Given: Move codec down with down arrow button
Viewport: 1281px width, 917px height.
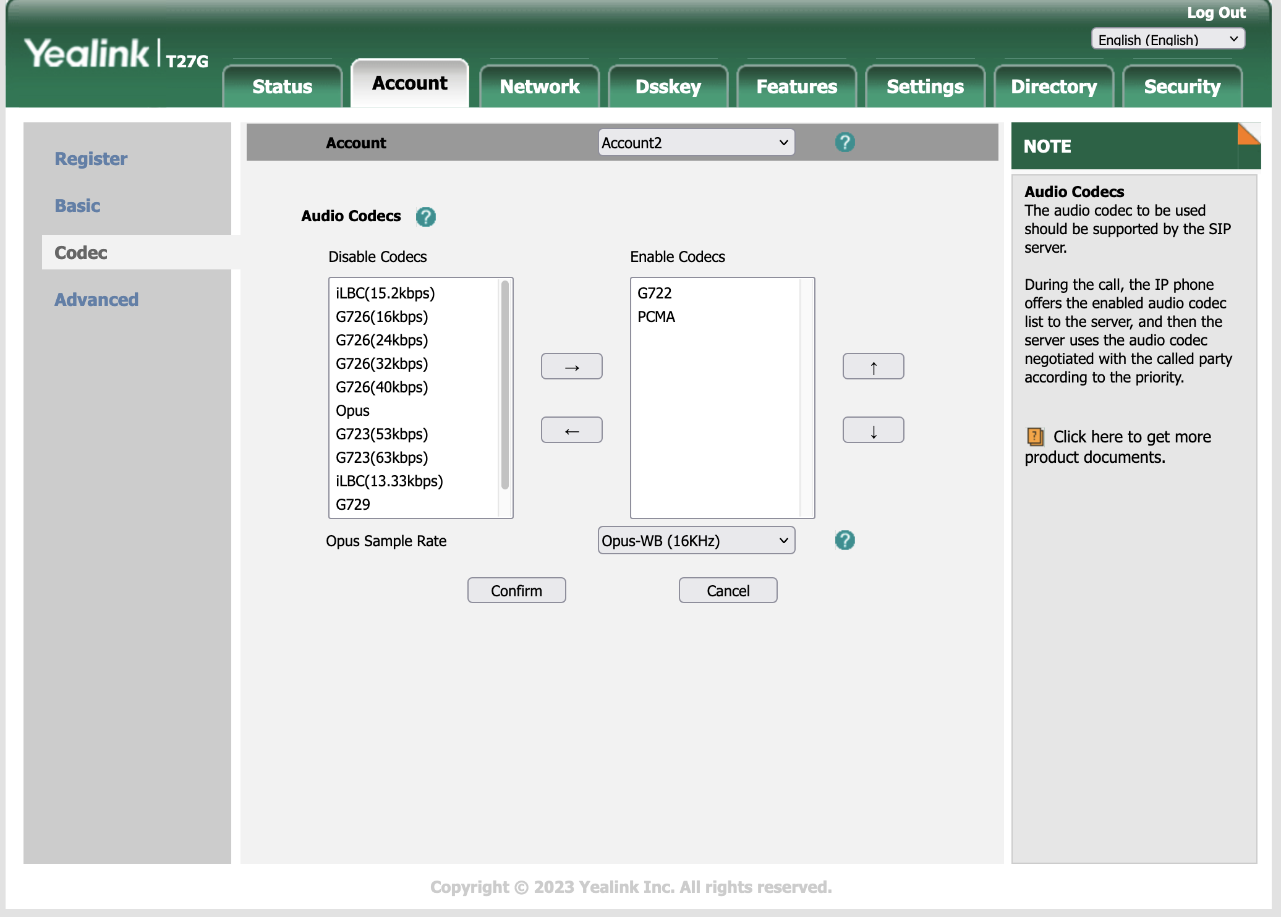Looking at the screenshot, I should (873, 431).
